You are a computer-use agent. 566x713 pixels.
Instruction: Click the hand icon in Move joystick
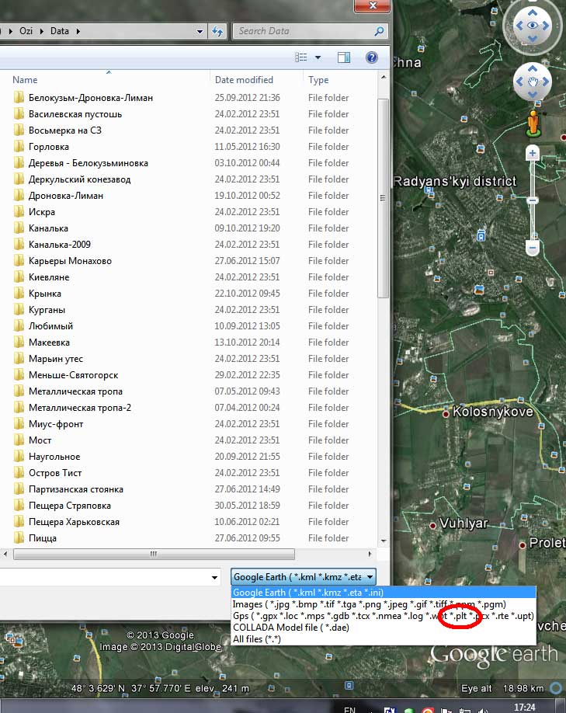[533, 81]
